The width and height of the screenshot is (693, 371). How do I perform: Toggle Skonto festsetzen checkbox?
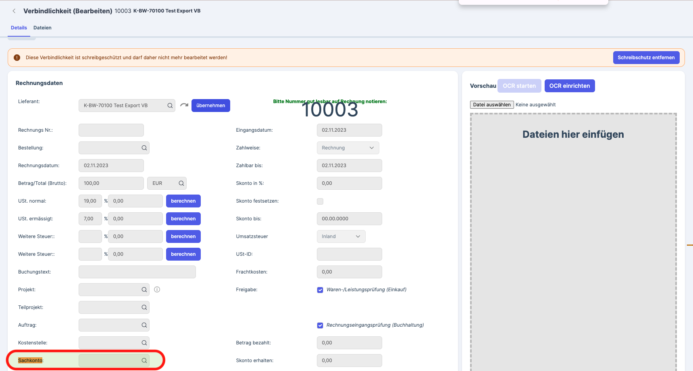click(320, 201)
